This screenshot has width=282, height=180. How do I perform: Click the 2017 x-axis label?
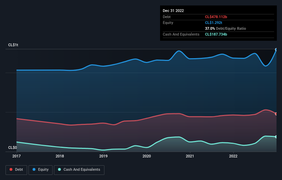pyautogui.click(x=16, y=156)
